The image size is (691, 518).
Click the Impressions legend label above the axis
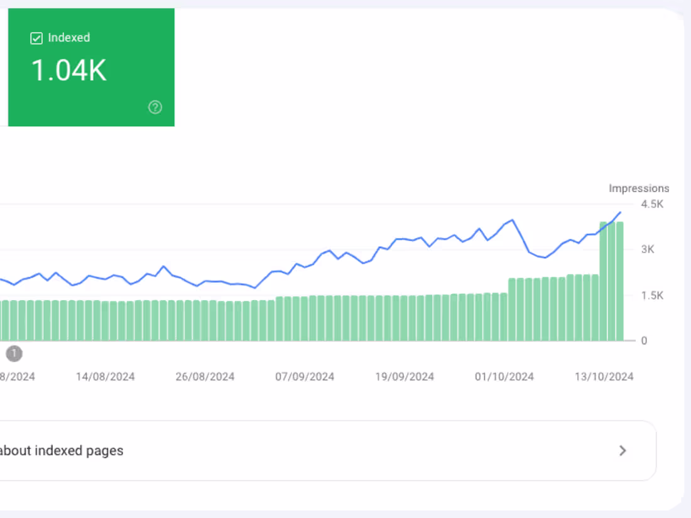pyautogui.click(x=639, y=188)
